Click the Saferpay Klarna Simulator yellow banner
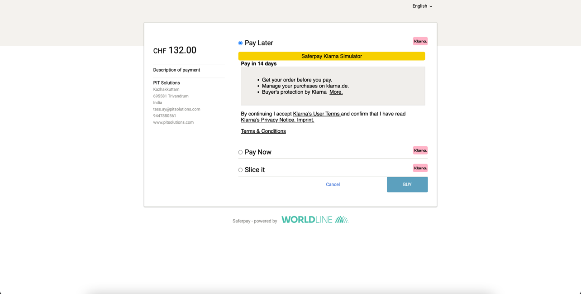Image resolution: width=581 pixels, height=294 pixels. (x=331, y=56)
